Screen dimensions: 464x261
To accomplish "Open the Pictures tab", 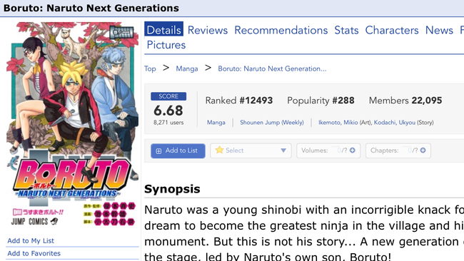I will pyautogui.click(x=166, y=45).
